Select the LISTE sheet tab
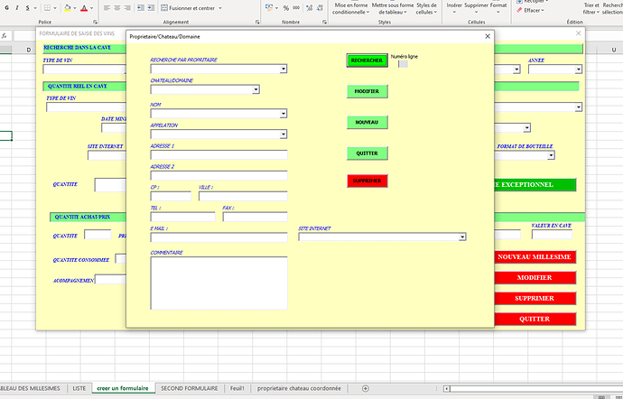 coord(79,388)
